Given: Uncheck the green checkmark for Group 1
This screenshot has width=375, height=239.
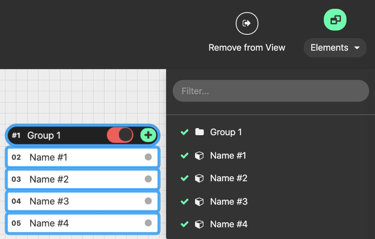Looking at the screenshot, I should pyautogui.click(x=184, y=132).
